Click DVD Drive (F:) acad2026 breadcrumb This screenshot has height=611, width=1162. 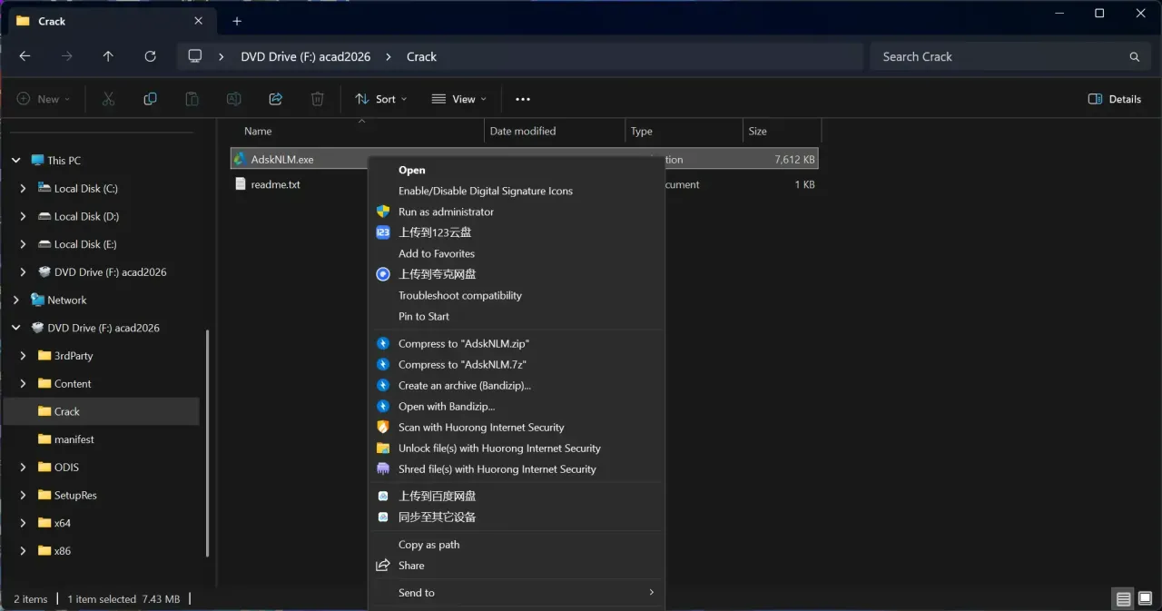point(305,56)
